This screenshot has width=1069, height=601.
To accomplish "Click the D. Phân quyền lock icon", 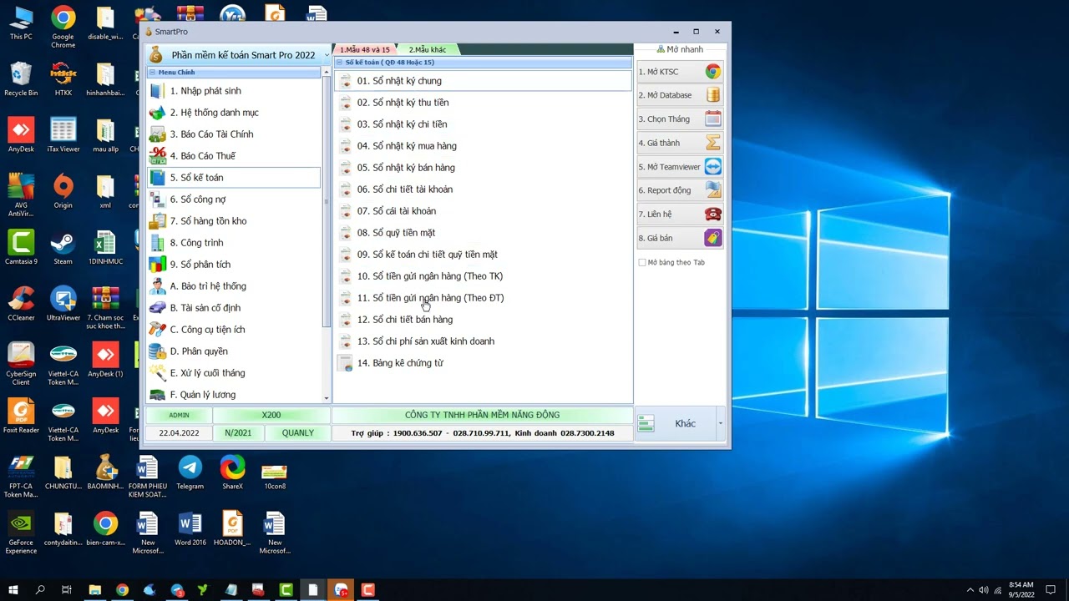I will coord(157,351).
